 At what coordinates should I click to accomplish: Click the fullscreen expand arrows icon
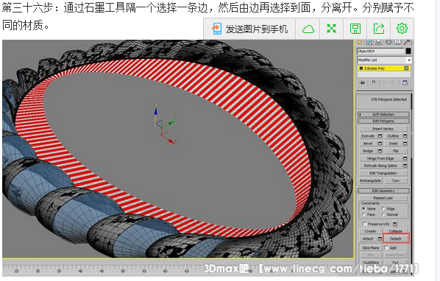pos(332,29)
